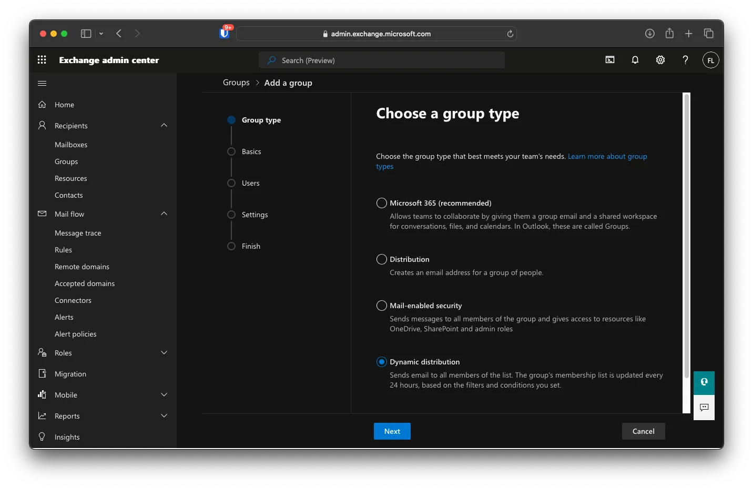Screen dimensions: 753x488
Task: Click the Cancel button
Action: tap(644, 431)
